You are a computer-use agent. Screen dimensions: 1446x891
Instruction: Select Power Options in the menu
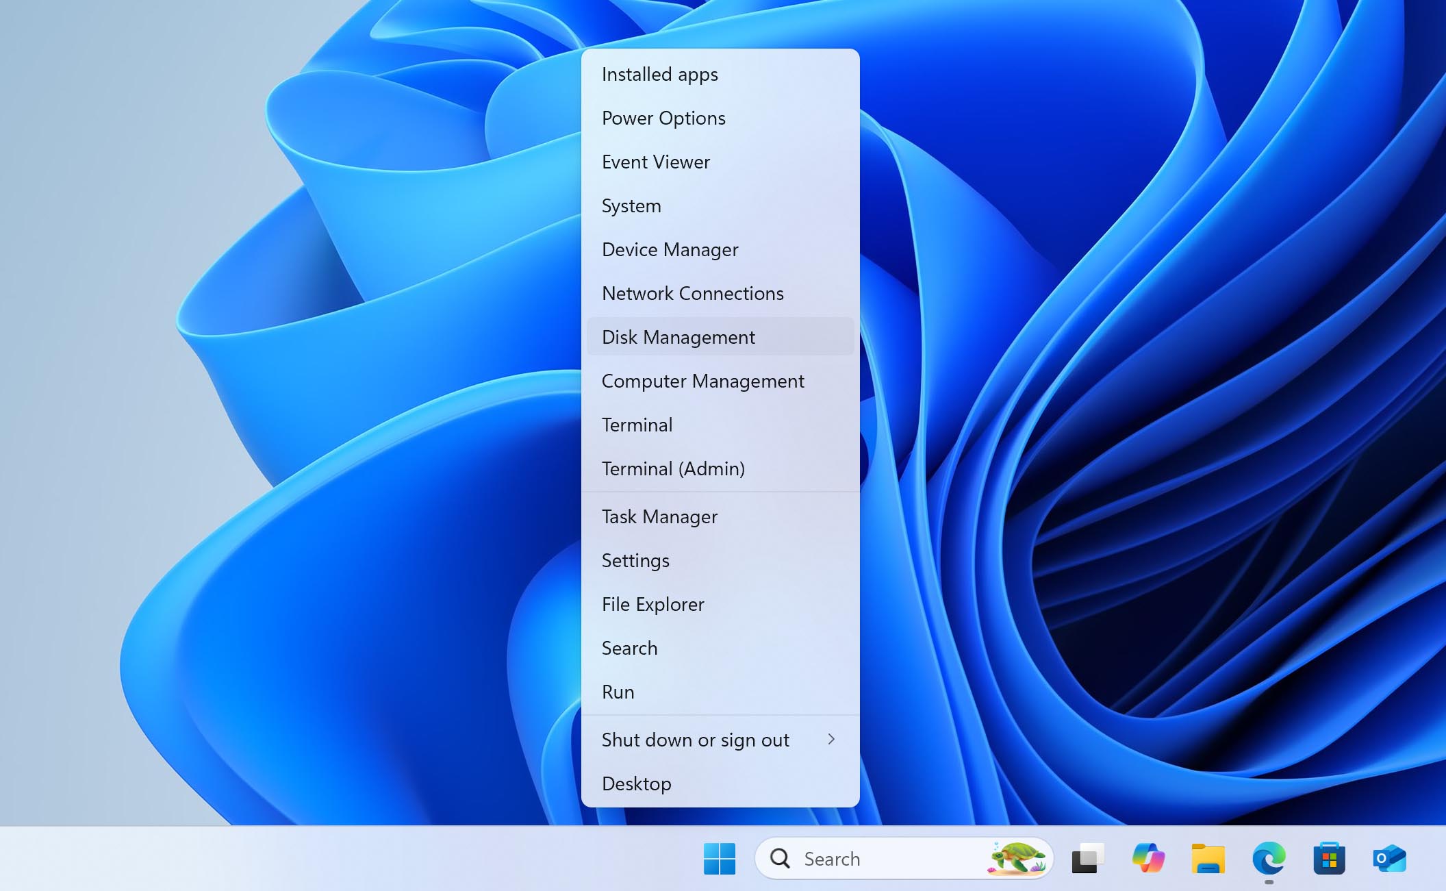[720, 118]
